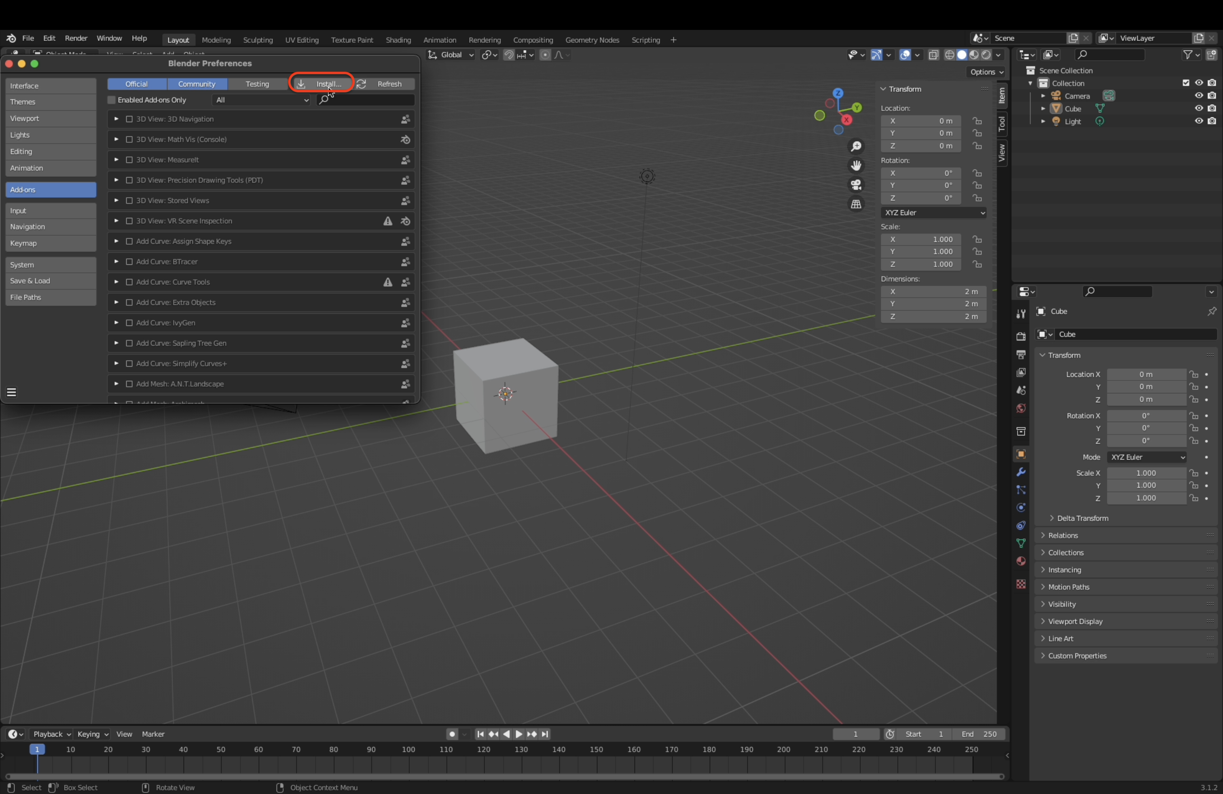The image size is (1223, 794).
Task: Open the Tool properties tab icon
Action: coord(1021,314)
